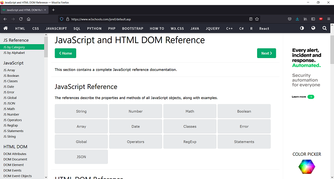Select JAVASCRIPT in the top navigation
Viewport: 334px width, 179px height.
[x=56, y=29]
